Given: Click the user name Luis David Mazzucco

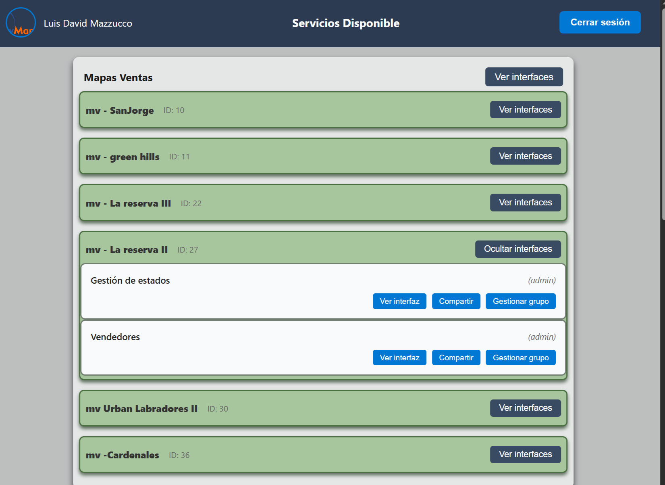Looking at the screenshot, I should [88, 23].
